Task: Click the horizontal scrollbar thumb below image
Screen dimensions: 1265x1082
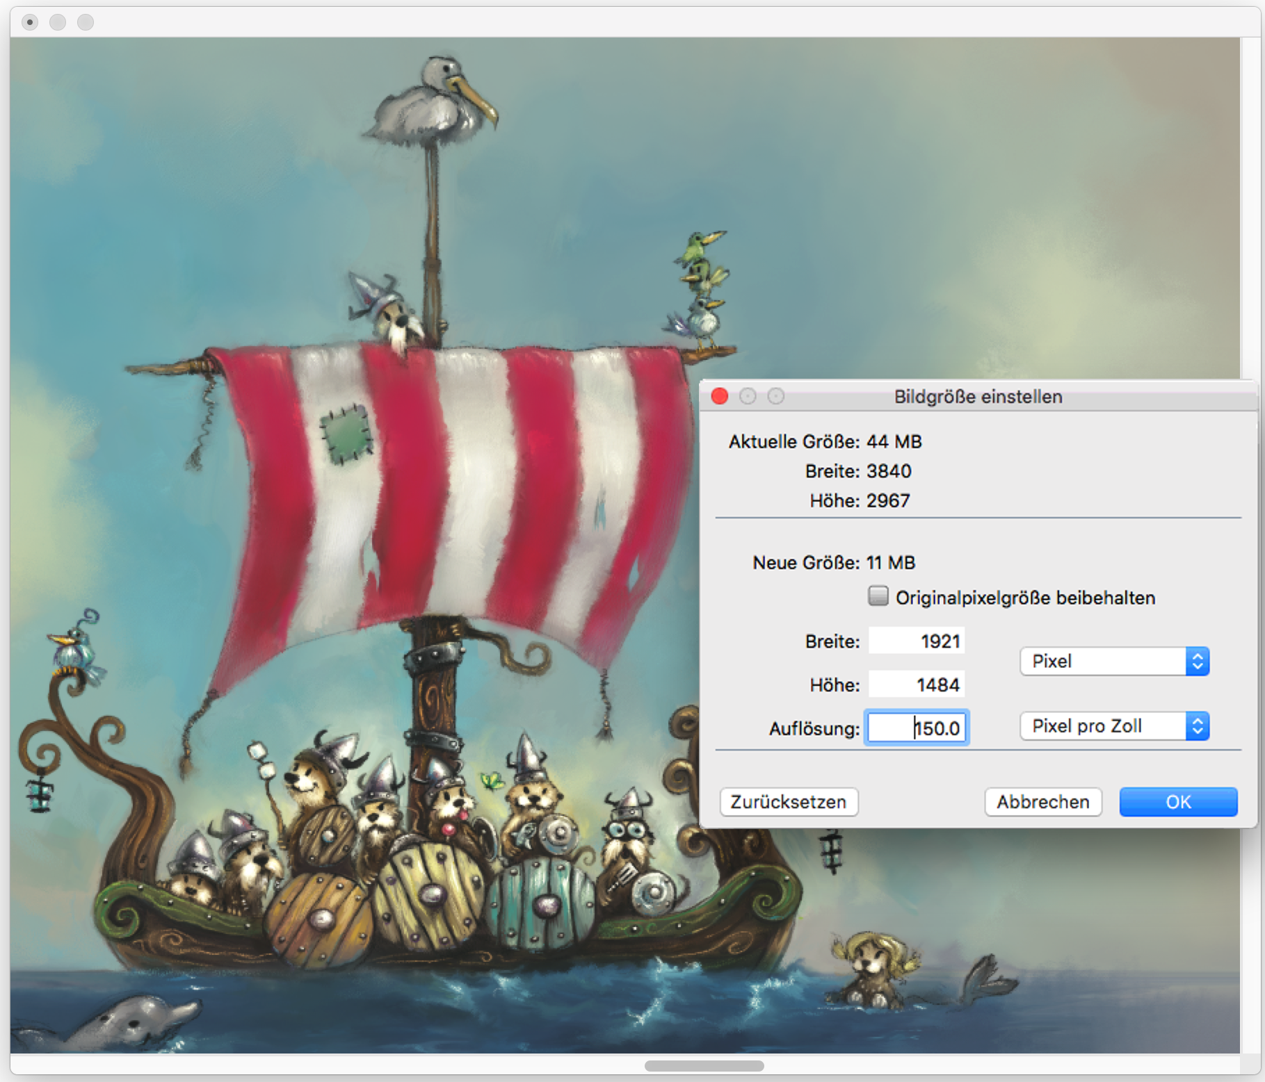Action: (704, 1066)
